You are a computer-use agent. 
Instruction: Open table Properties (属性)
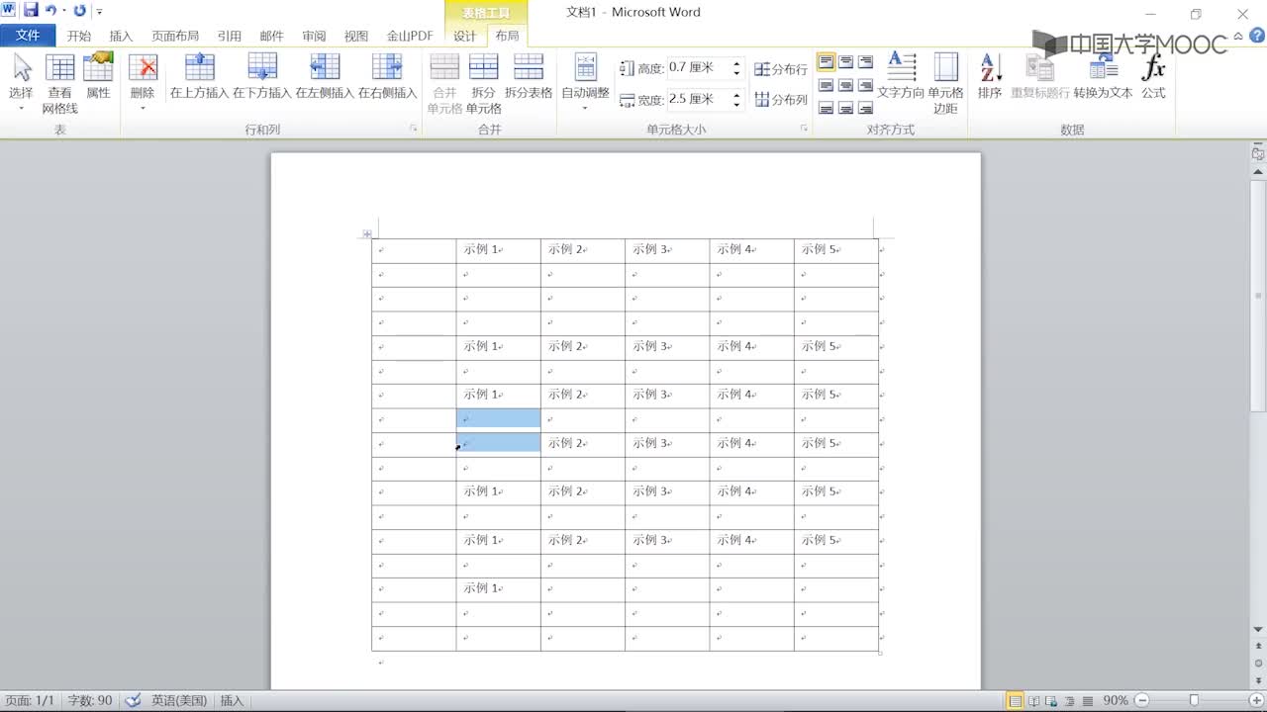(x=98, y=77)
